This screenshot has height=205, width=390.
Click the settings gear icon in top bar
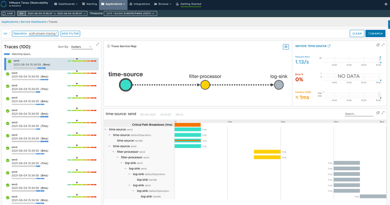click(386, 4)
